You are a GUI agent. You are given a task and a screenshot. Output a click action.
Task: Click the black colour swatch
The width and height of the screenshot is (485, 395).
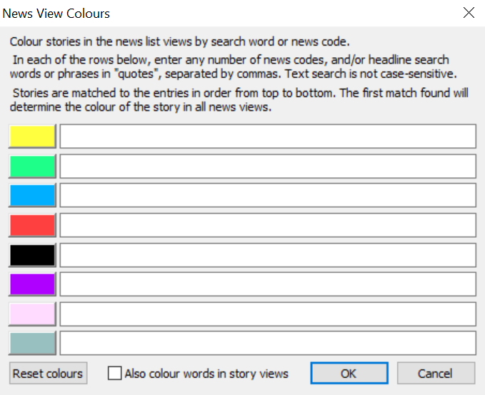click(x=32, y=256)
